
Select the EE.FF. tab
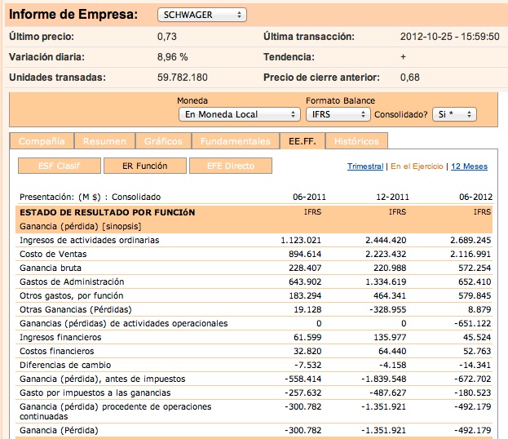(x=303, y=141)
